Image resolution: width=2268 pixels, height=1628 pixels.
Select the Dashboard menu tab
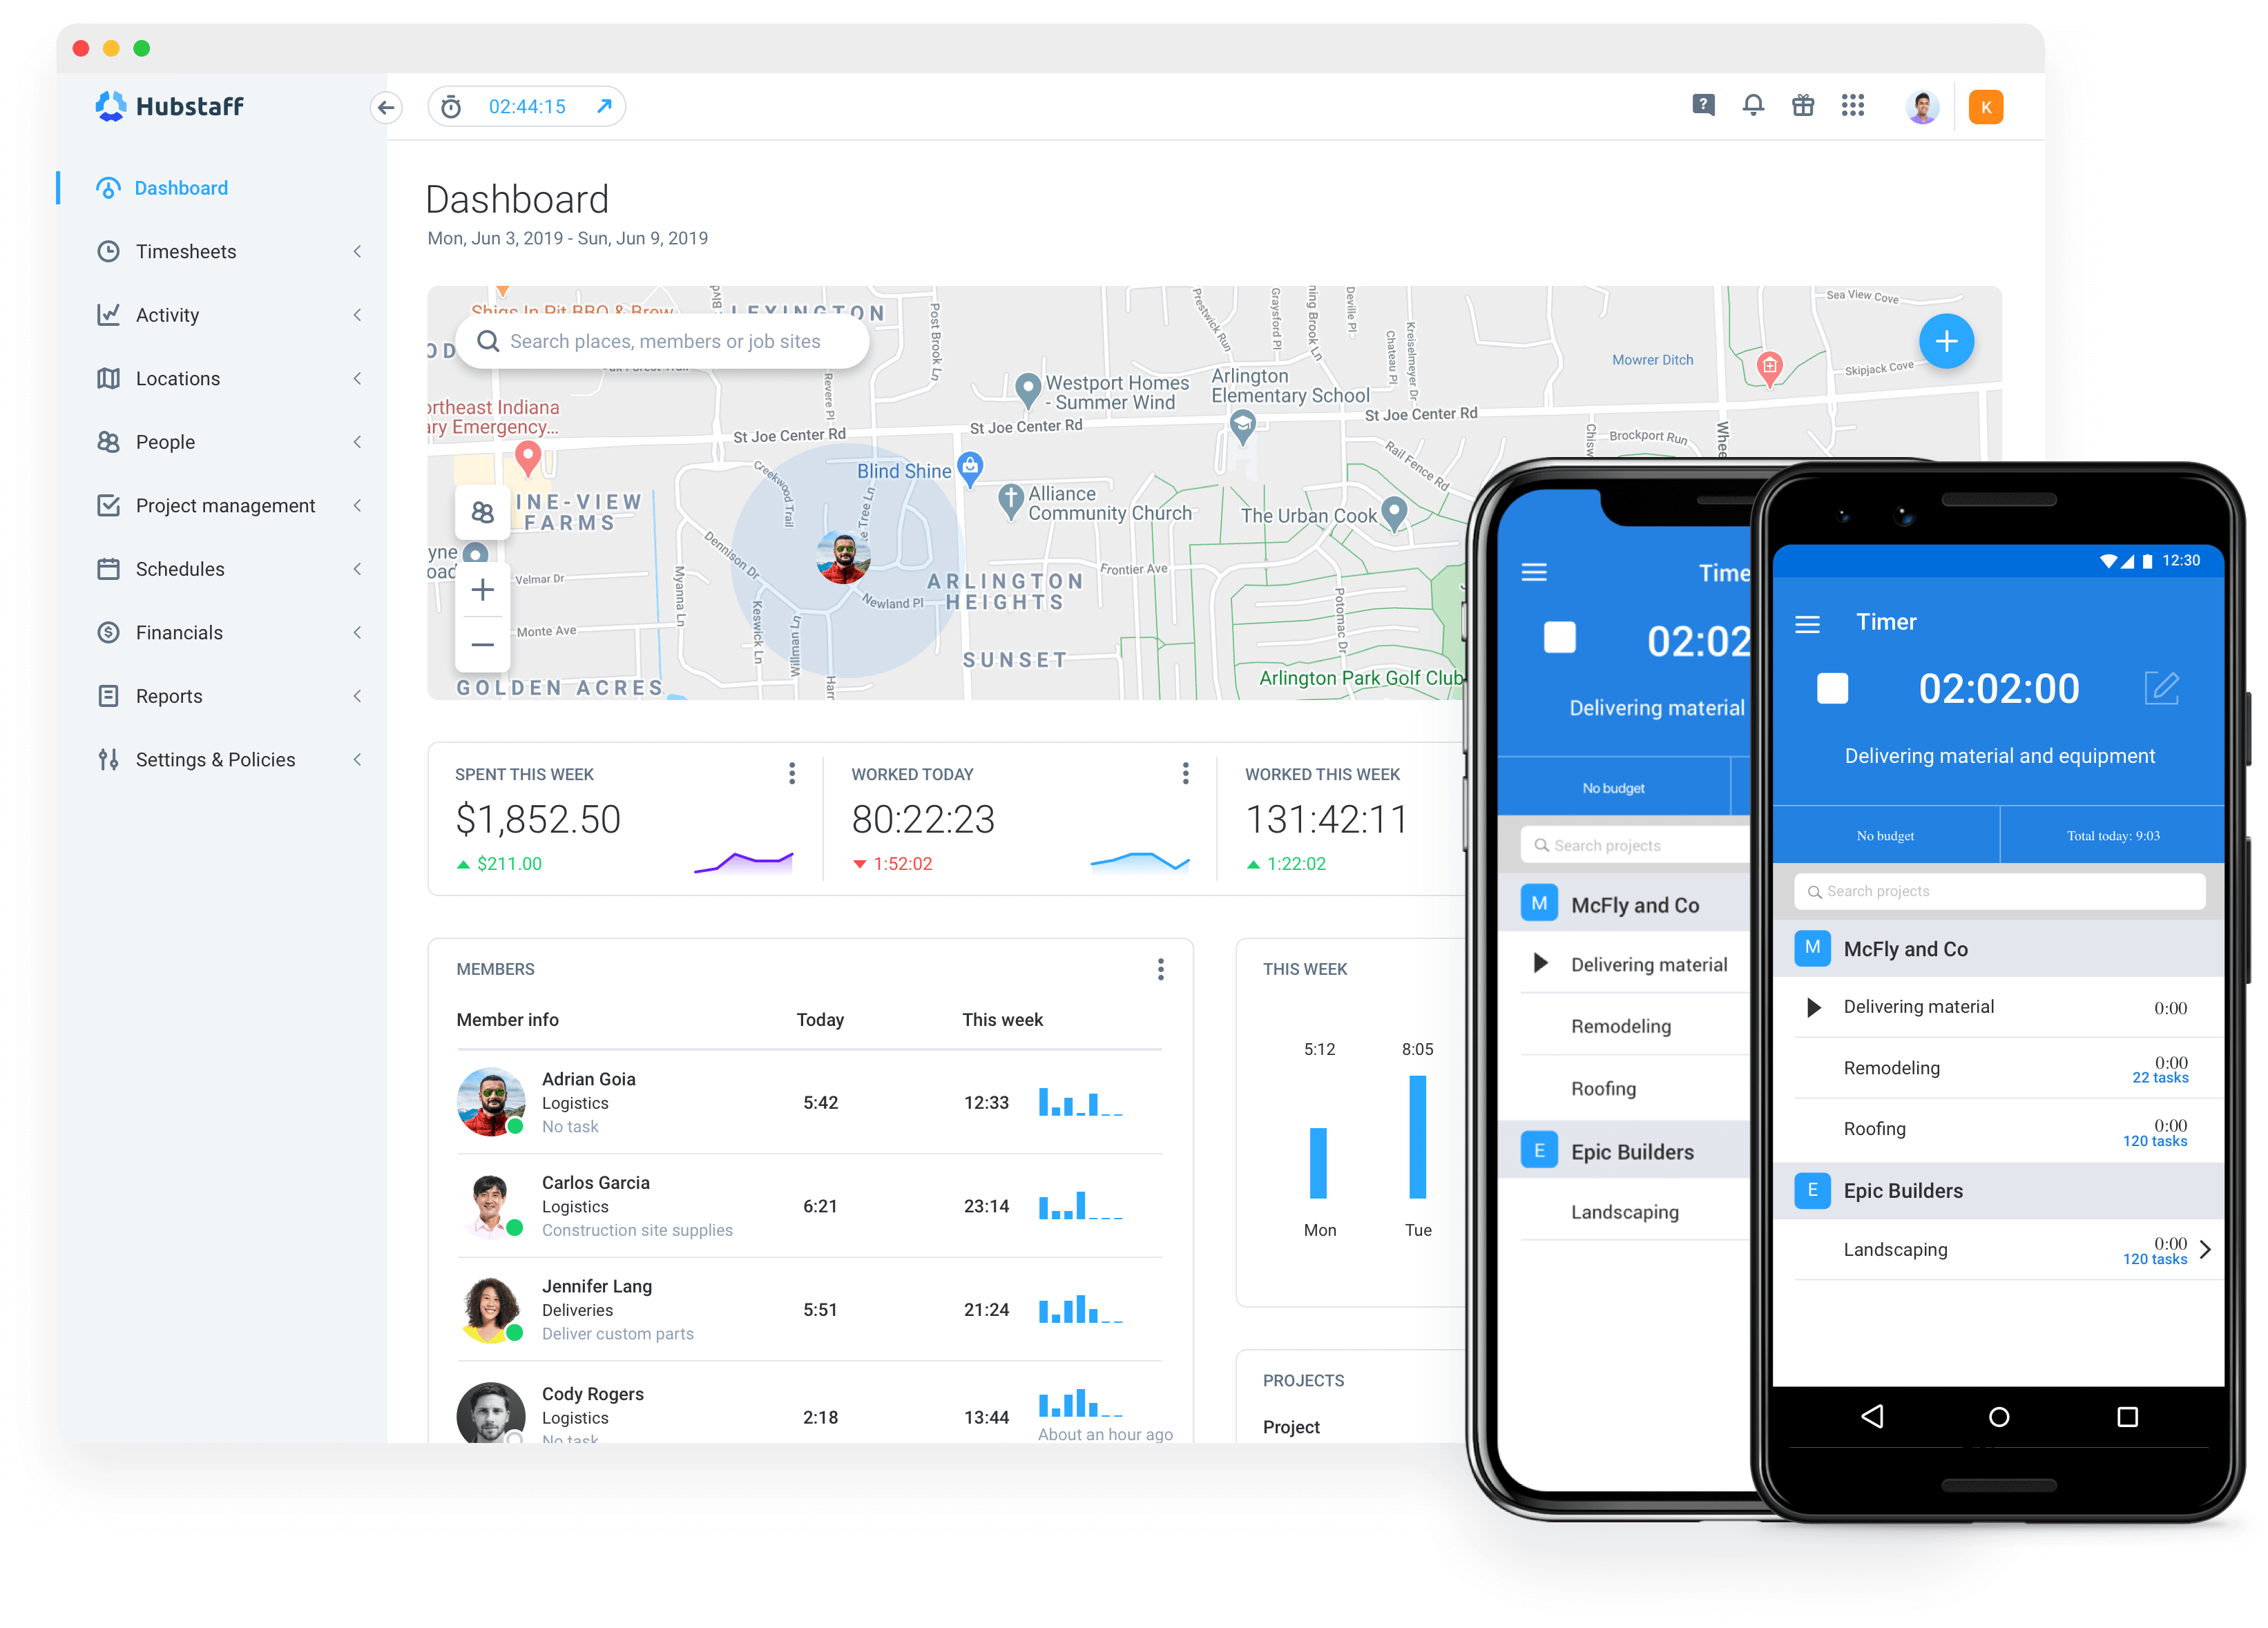pos(182,188)
